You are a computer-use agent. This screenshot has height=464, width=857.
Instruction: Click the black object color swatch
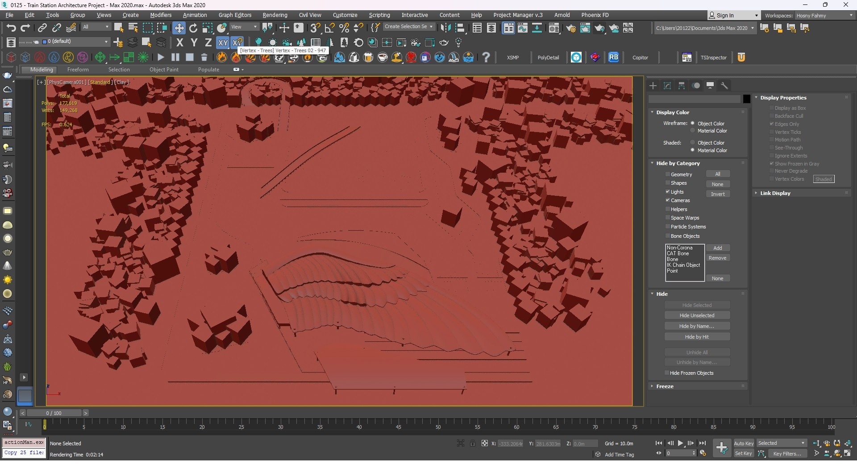point(746,99)
